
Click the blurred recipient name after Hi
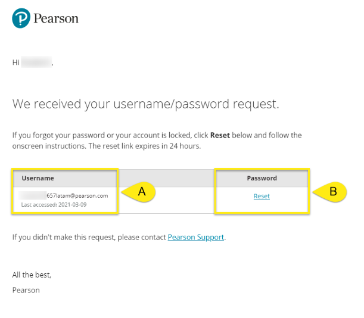tap(36, 62)
